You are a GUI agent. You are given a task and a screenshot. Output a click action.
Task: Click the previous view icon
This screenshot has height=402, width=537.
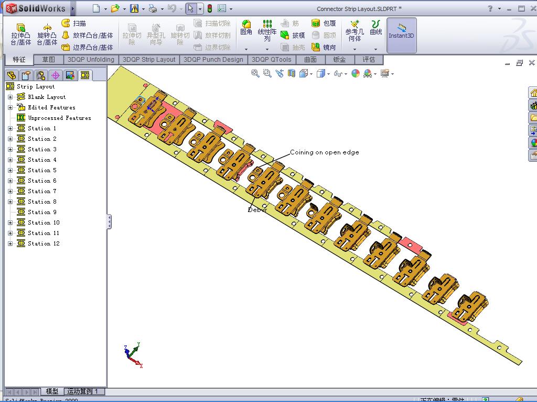click(x=280, y=73)
